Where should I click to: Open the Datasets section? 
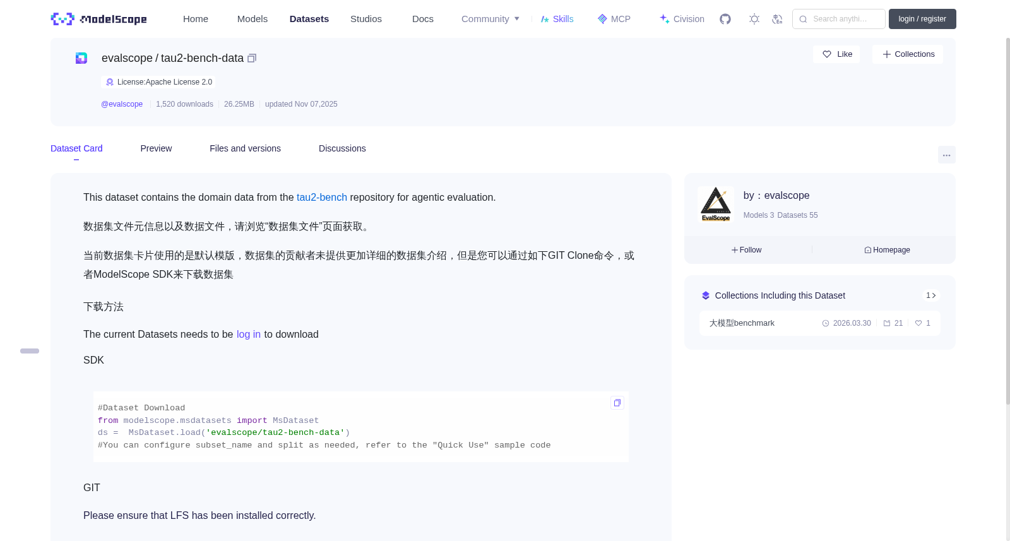pos(309,19)
